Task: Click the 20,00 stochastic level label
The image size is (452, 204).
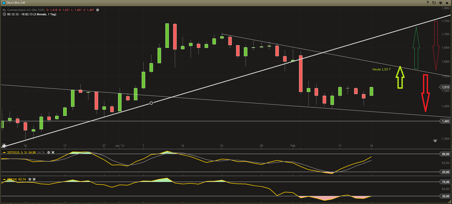Action: 445,172
